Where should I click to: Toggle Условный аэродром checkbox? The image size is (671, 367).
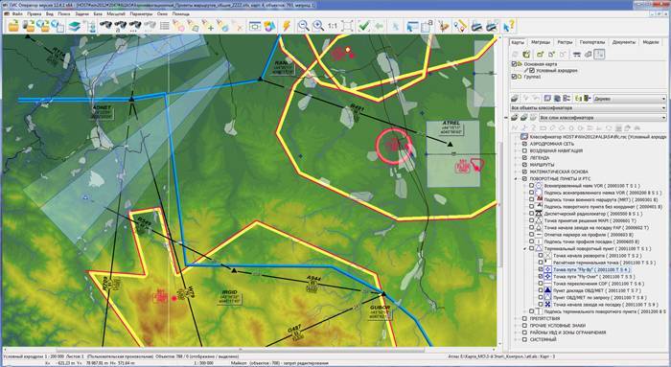click(532, 71)
